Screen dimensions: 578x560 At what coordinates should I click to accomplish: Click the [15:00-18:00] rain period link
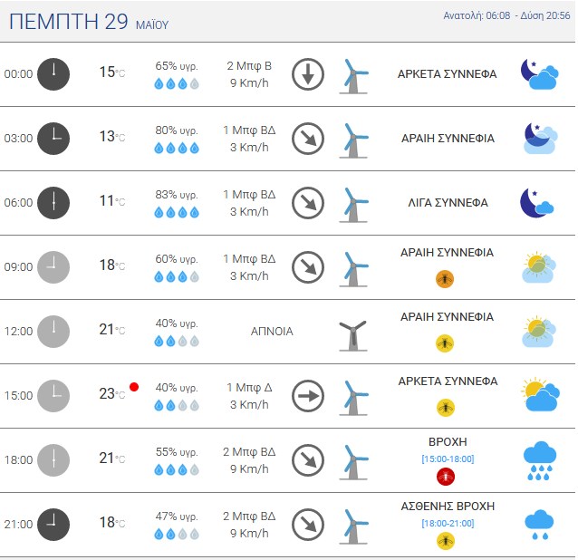click(448, 459)
